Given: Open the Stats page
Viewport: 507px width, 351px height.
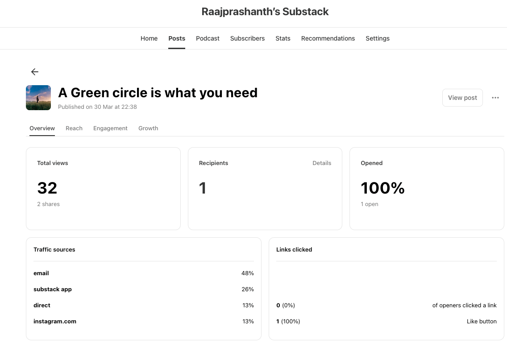Looking at the screenshot, I should click(x=283, y=38).
